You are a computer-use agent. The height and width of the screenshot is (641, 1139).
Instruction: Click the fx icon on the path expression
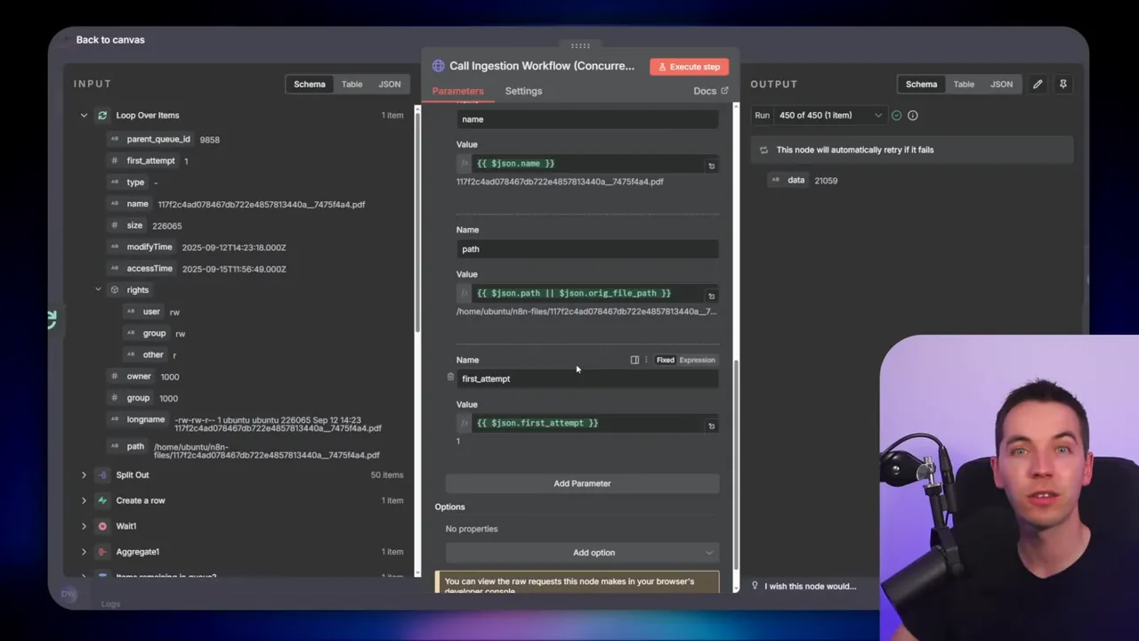click(x=464, y=293)
